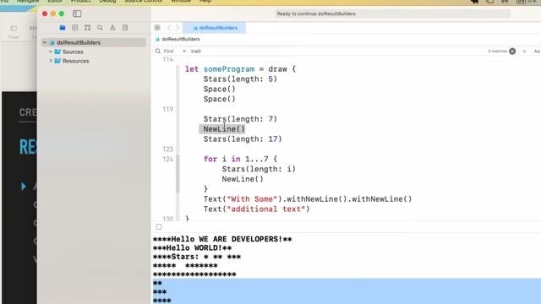This screenshot has height=304, width=541.
Task: Open the Test navigator icon
Action: [x=125, y=28]
